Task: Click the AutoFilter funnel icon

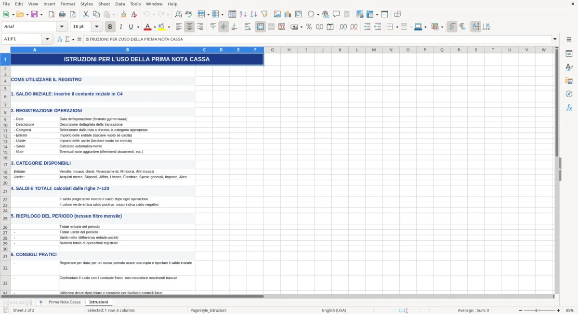Action: pos(264,14)
